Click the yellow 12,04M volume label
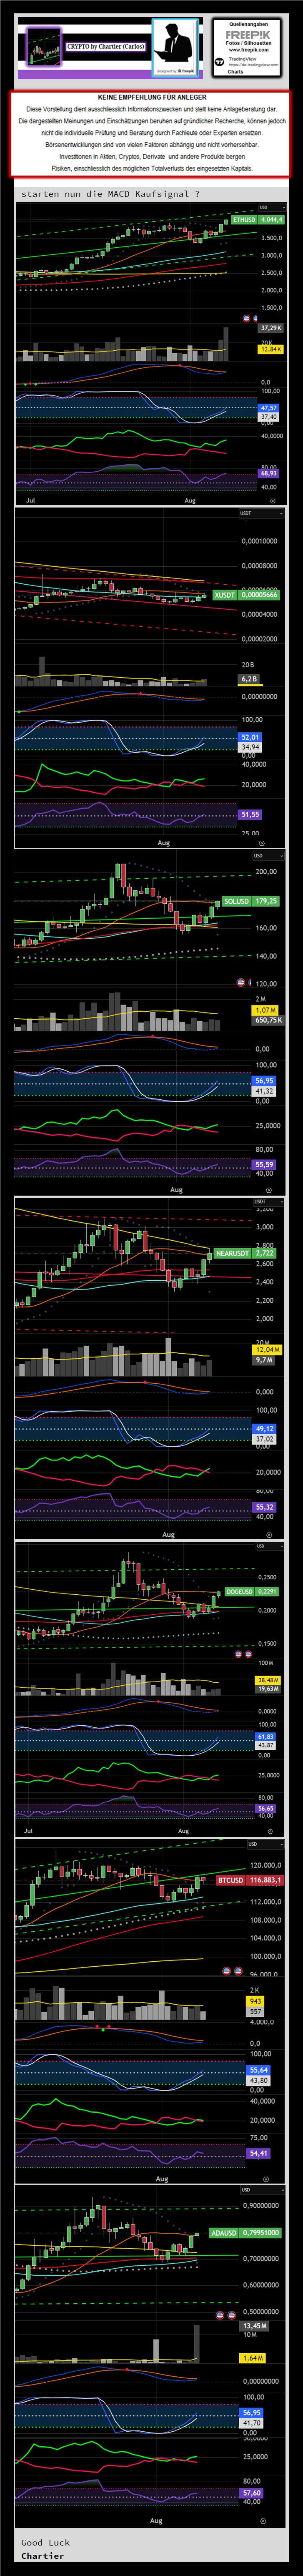The height and width of the screenshot is (2576, 303). [x=268, y=1350]
